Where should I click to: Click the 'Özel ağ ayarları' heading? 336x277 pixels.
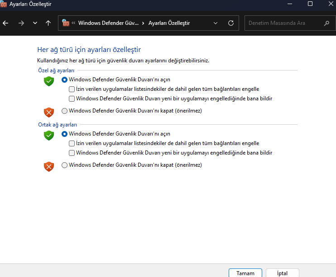point(56,70)
